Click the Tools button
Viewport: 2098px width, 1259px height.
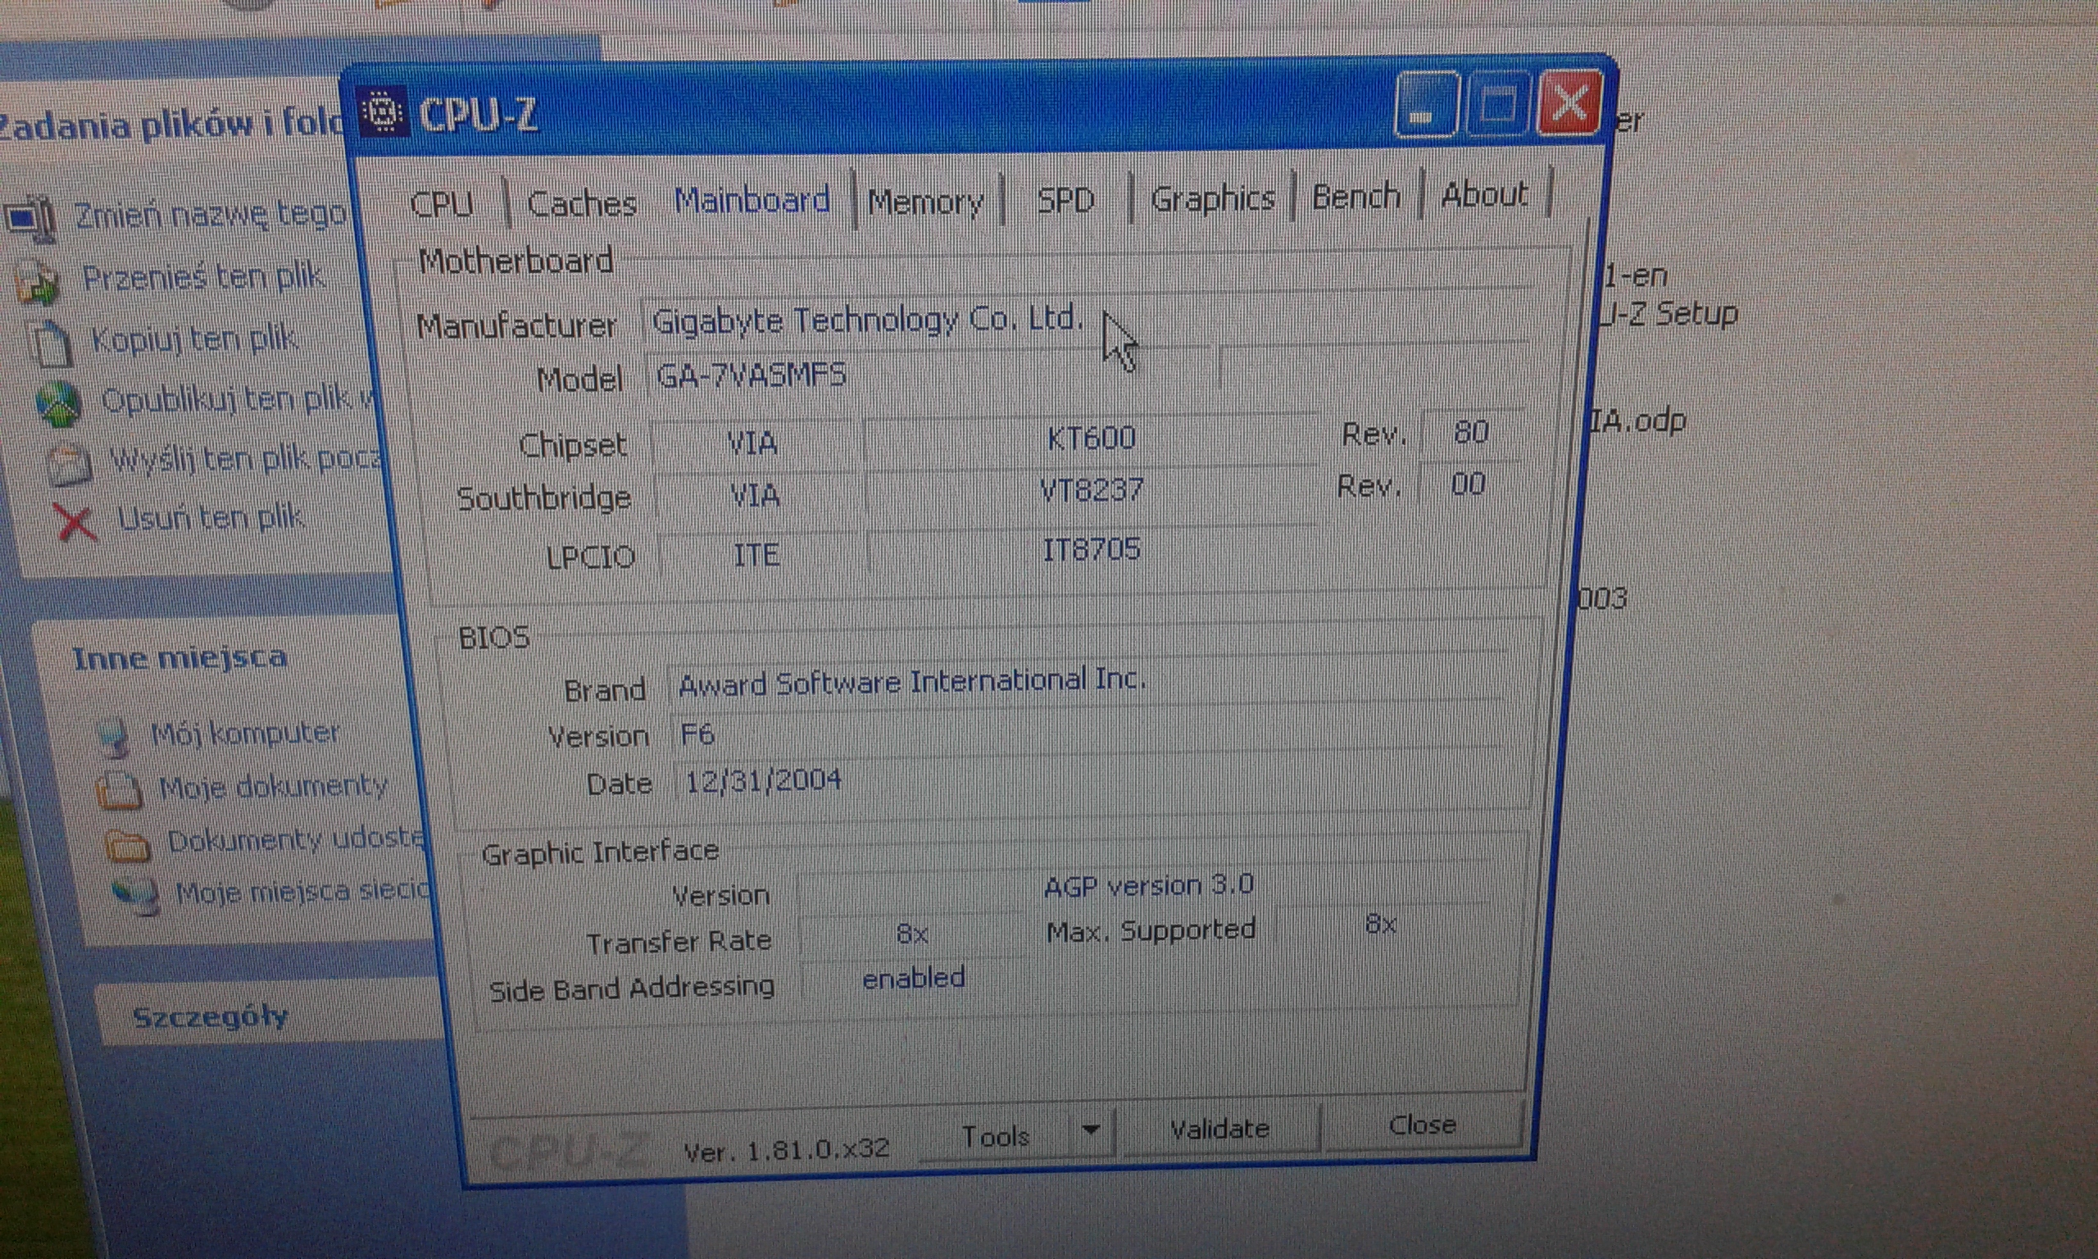(995, 1135)
